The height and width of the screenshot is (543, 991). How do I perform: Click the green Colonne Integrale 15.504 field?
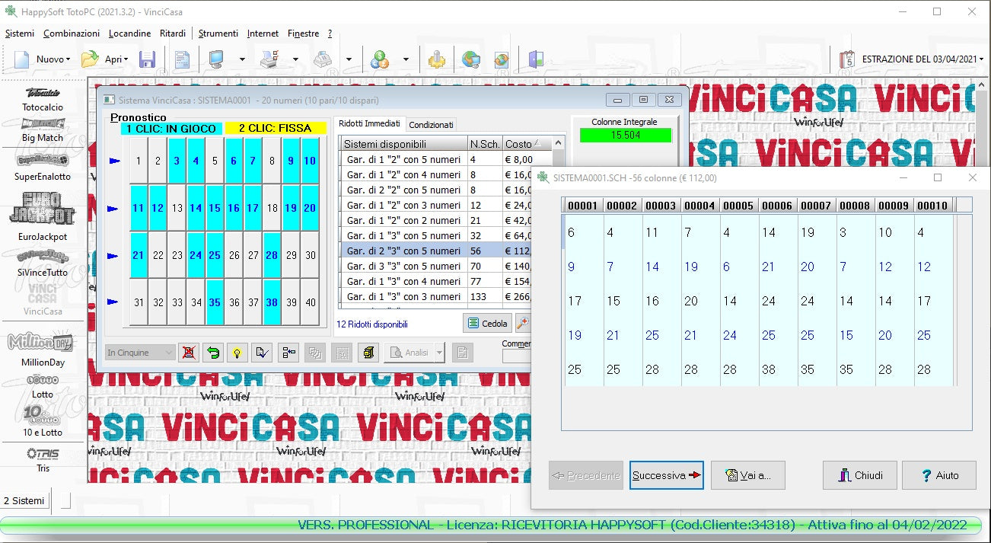point(626,135)
